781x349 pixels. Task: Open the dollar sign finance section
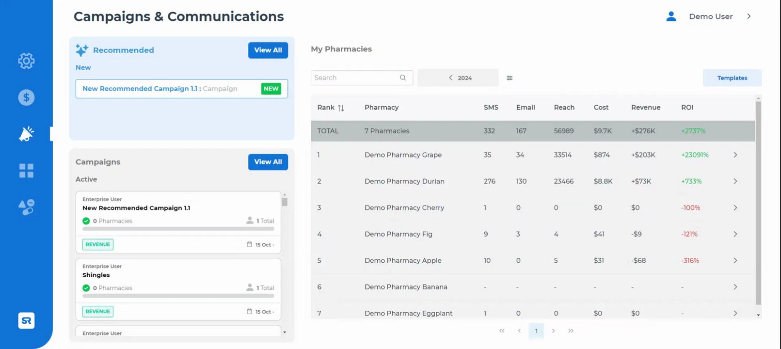click(26, 97)
